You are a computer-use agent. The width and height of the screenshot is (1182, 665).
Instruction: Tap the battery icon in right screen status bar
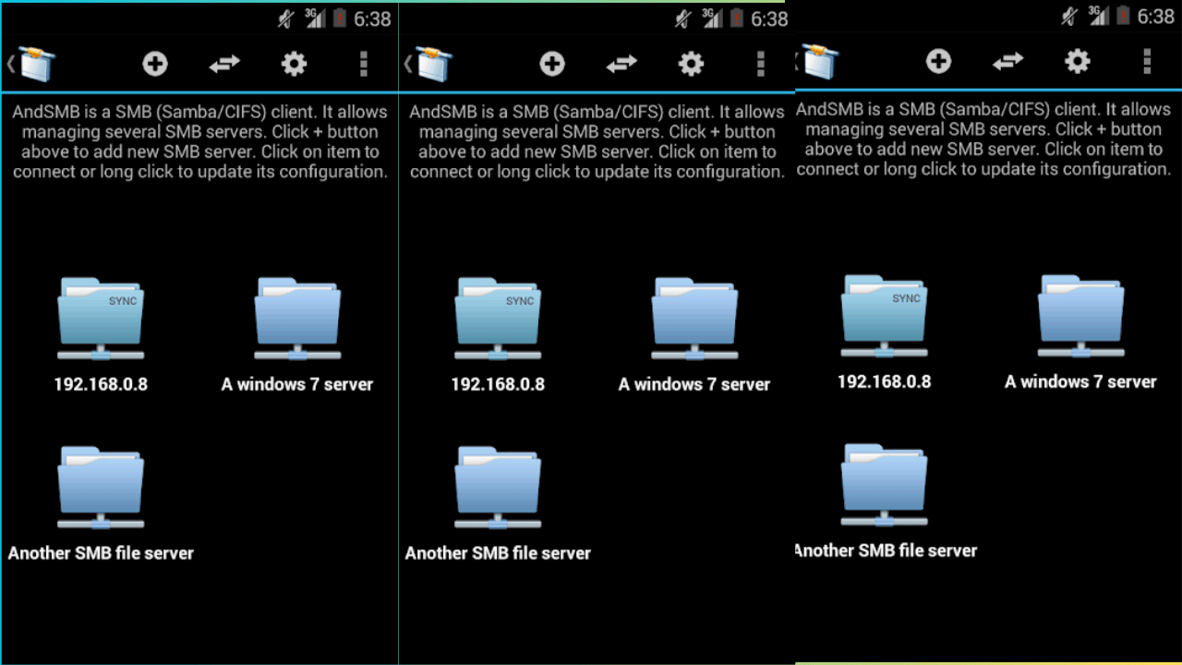[1123, 16]
